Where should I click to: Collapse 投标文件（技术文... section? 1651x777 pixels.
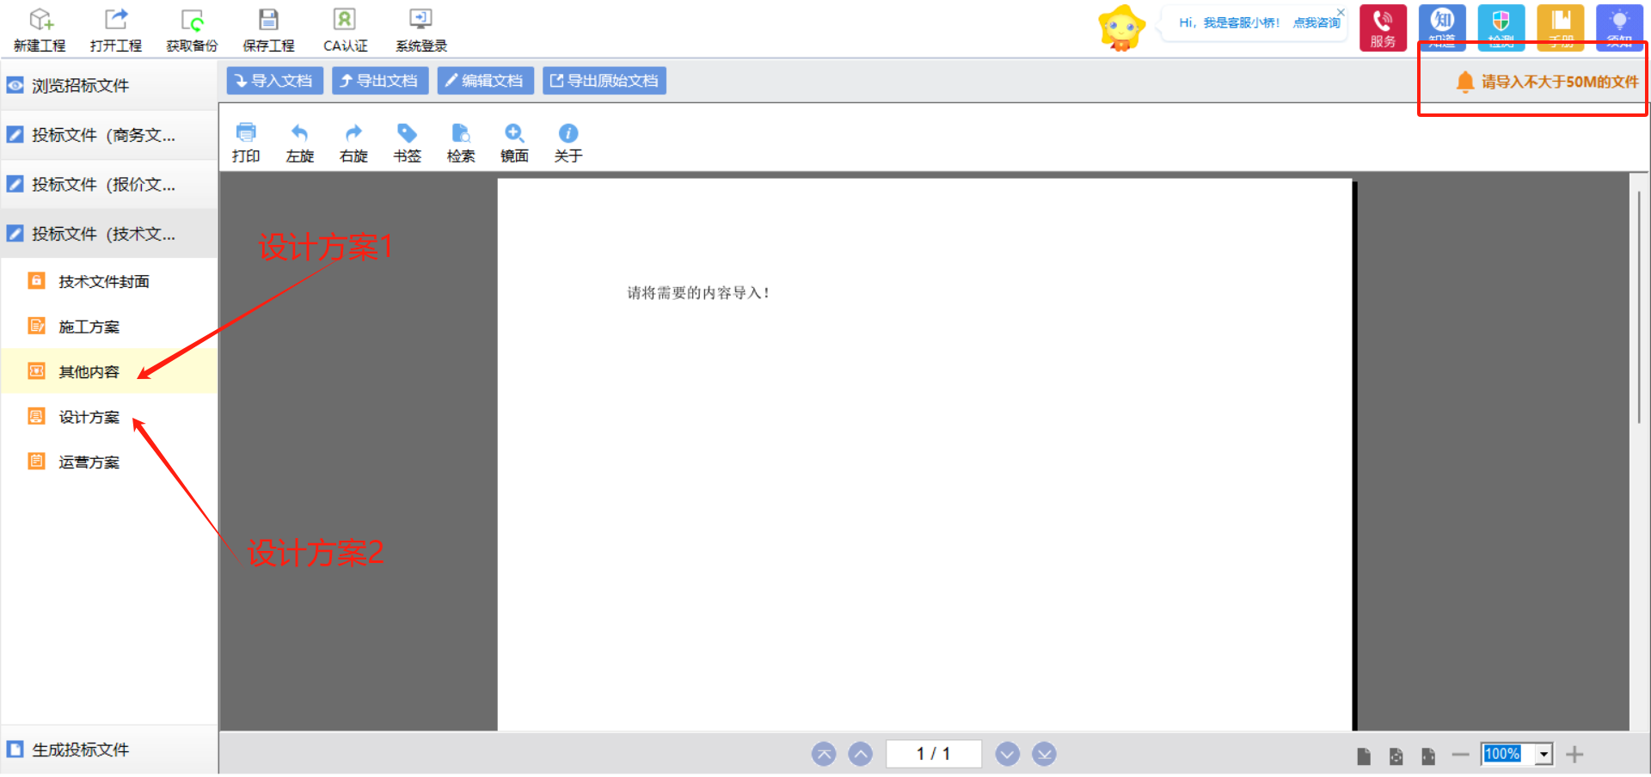[x=103, y=234]
